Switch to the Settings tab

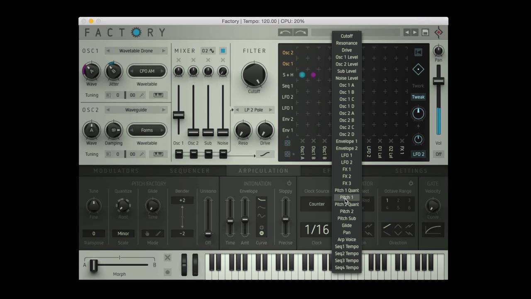[x=411, y=171]
